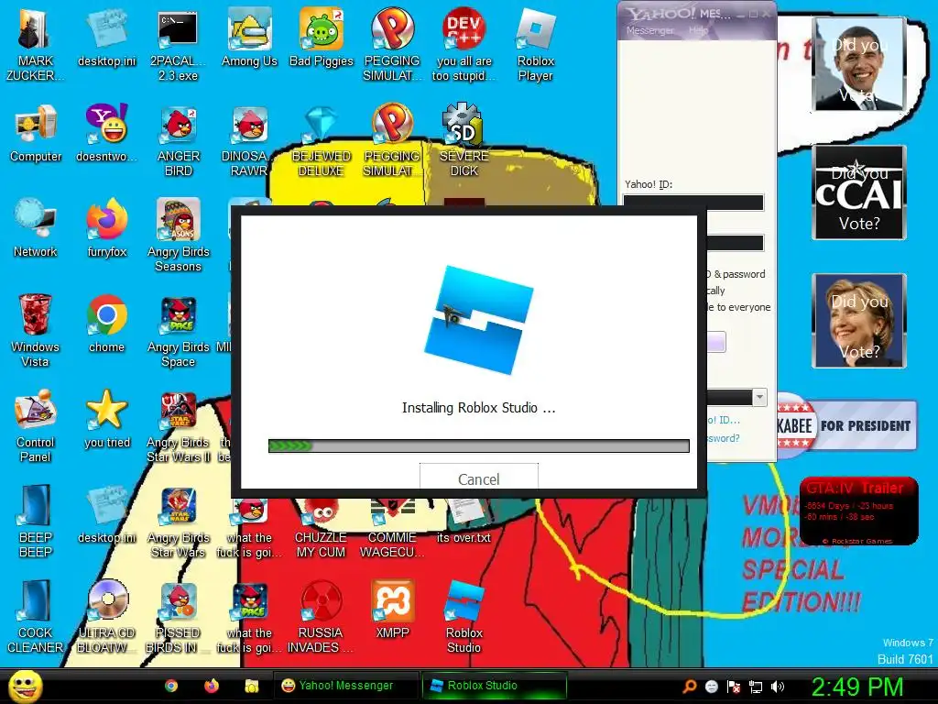This screenshot has height=704, width=938.
Task: Click the search magnifier tray icon
Action: click(689, 687)
